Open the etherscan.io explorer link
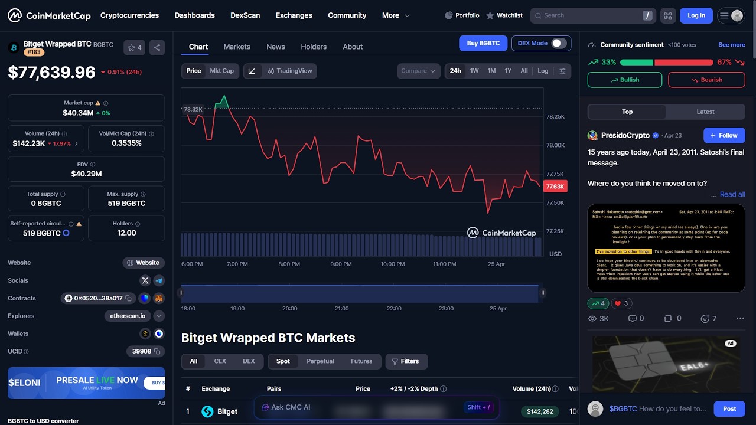 click(x=128, y=316)
